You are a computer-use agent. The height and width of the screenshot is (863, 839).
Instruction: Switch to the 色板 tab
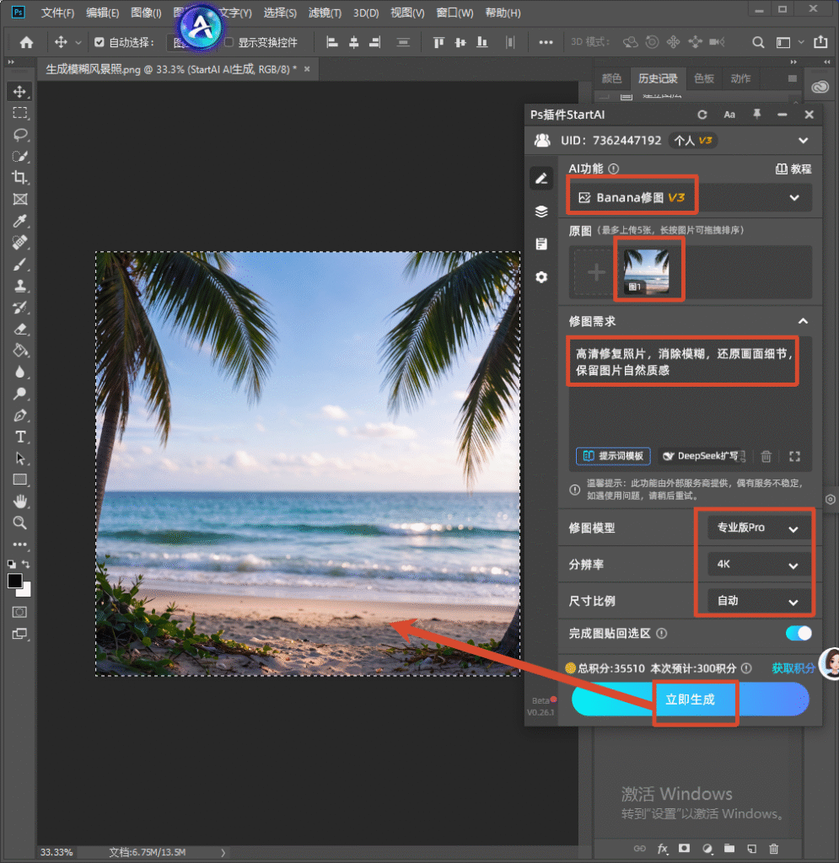tap(704, 78)
